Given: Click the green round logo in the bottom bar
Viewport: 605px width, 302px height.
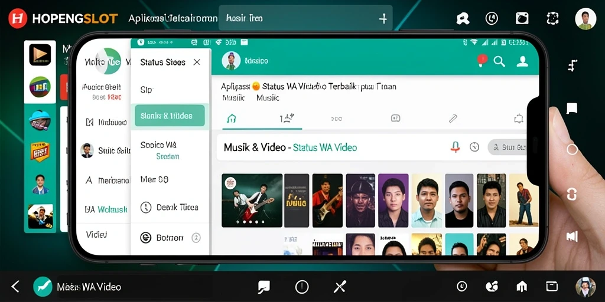Looking at the screenshot, I should 43,287.
